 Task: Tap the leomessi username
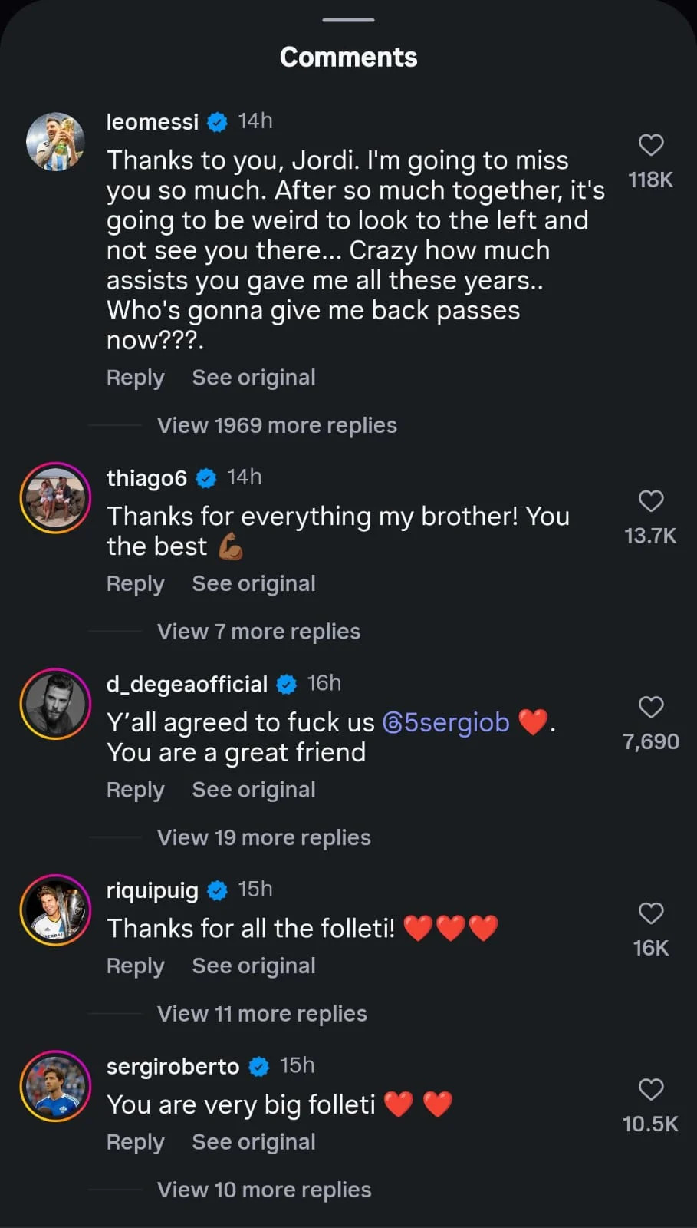152,121
